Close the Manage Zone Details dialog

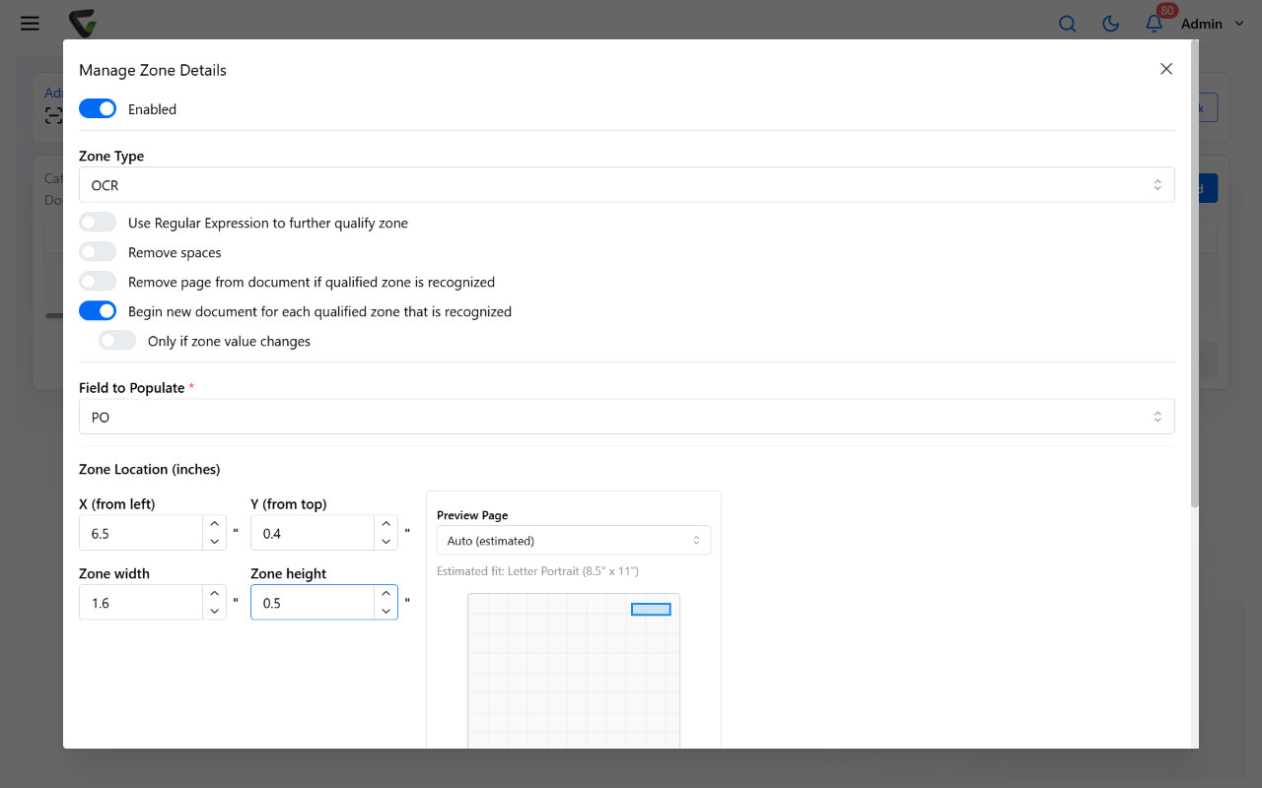(1166, 69)
